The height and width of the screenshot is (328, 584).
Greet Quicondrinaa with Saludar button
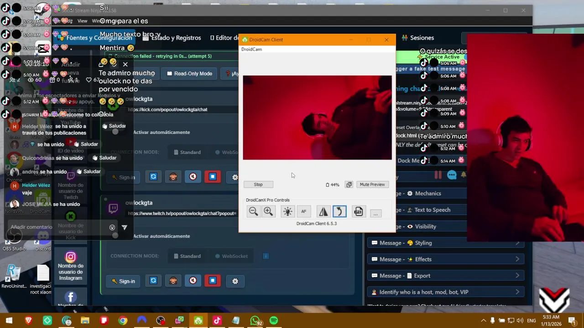[104, 158]
